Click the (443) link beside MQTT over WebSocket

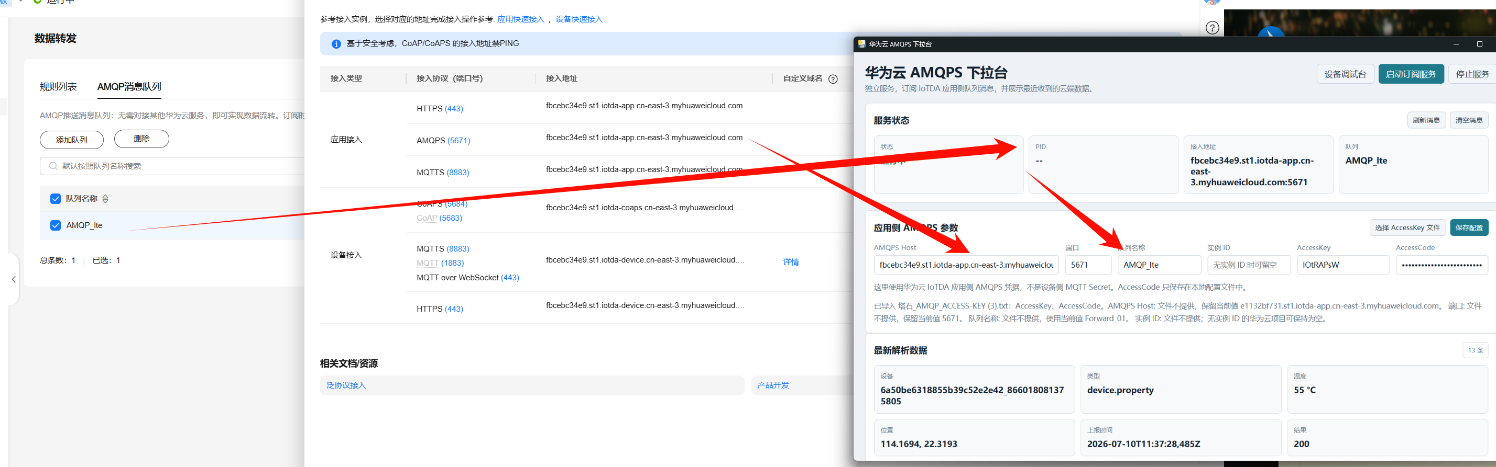(510, 278)
